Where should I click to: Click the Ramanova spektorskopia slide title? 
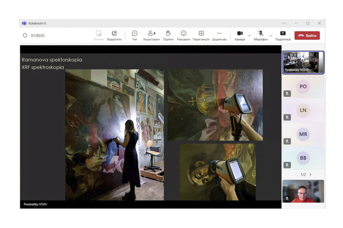[x=52, y=60]
